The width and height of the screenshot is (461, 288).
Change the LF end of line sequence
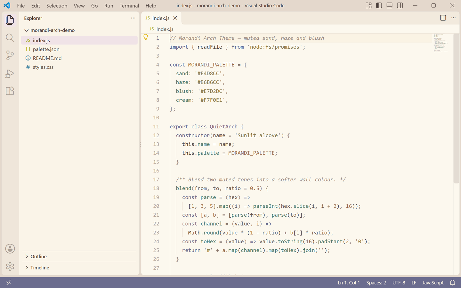tap(414, 283)
